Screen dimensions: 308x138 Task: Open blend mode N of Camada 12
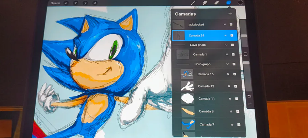[x=229, y=86]
